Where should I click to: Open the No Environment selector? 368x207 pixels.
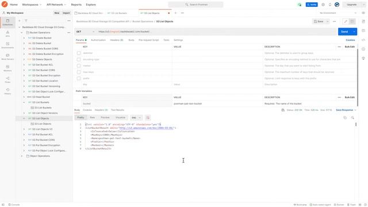pyautogui.click(x=338, y=13)
